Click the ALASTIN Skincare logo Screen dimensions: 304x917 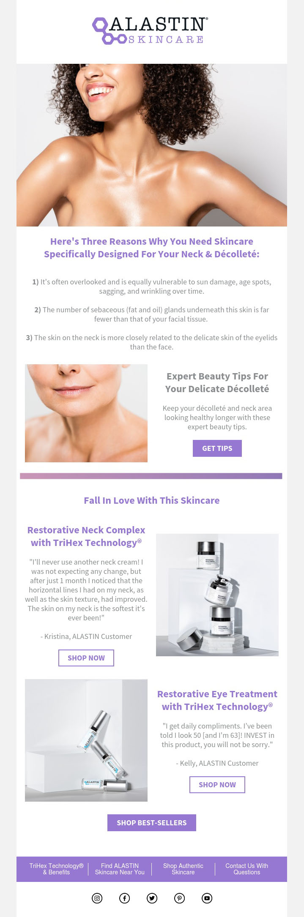click(150, 30)
